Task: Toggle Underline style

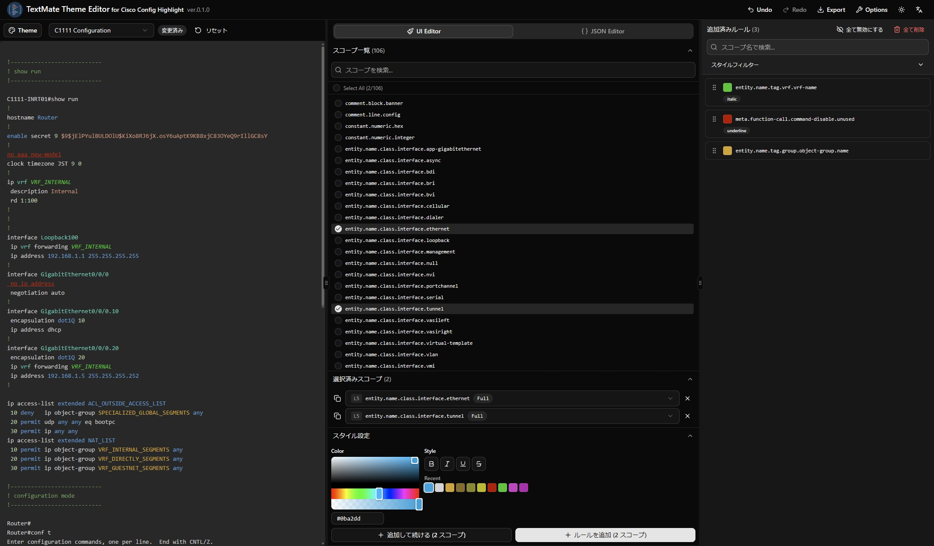Action: click(x=463, y=464)
